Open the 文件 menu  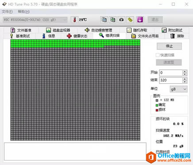click(x=7, y=12)
